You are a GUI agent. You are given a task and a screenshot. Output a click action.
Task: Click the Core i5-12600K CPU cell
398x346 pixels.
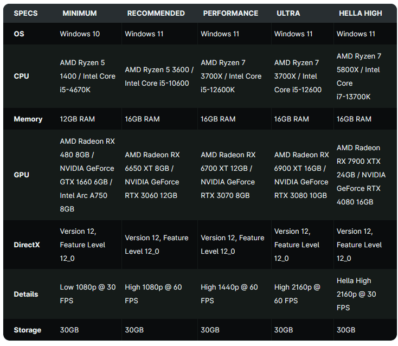pos(231,76)
